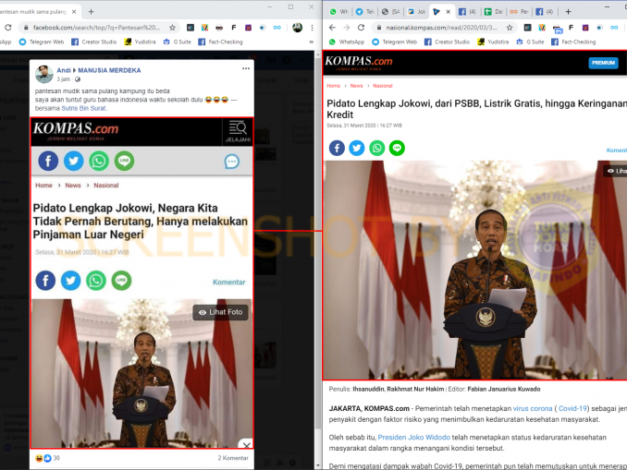
Task: Bookmark the Facebook page with star icon
Action: (x=172, y=28)
